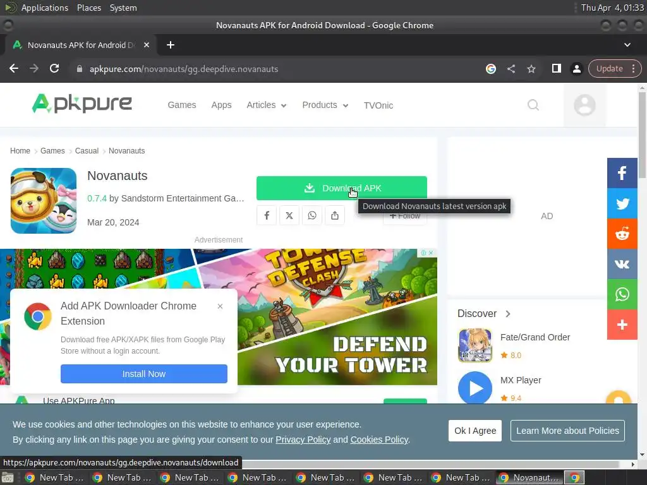Click the small generic share icon under download
The image size is (647, 485).
[335, 215]
